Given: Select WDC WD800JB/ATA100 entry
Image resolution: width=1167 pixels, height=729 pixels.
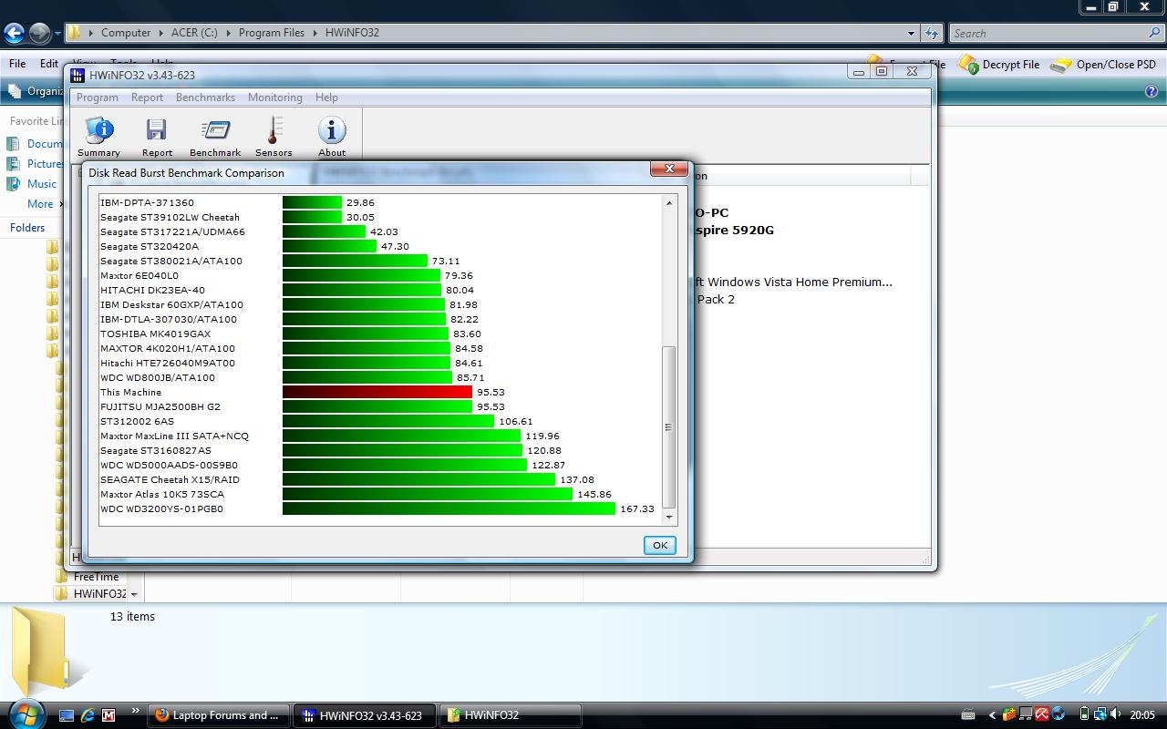Looking at the screenshot, I should tap(158, 377).
